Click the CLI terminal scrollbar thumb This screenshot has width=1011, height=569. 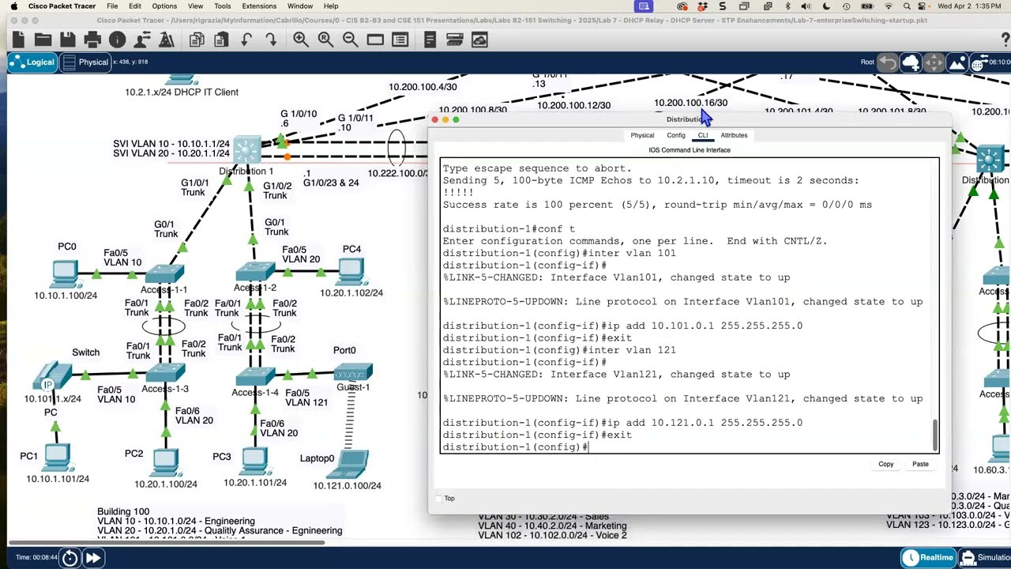[935, 435]
